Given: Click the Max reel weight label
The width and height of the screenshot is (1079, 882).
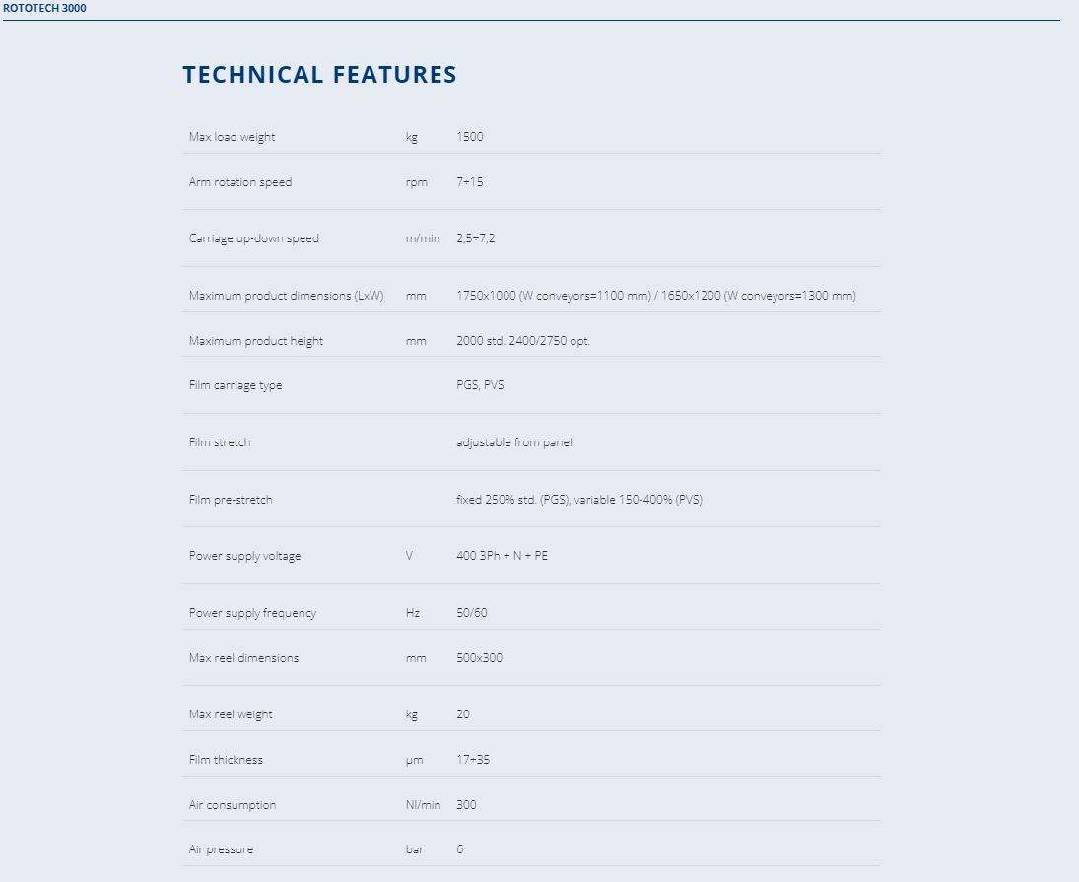Looking at the screenshot, I should 231,714.
